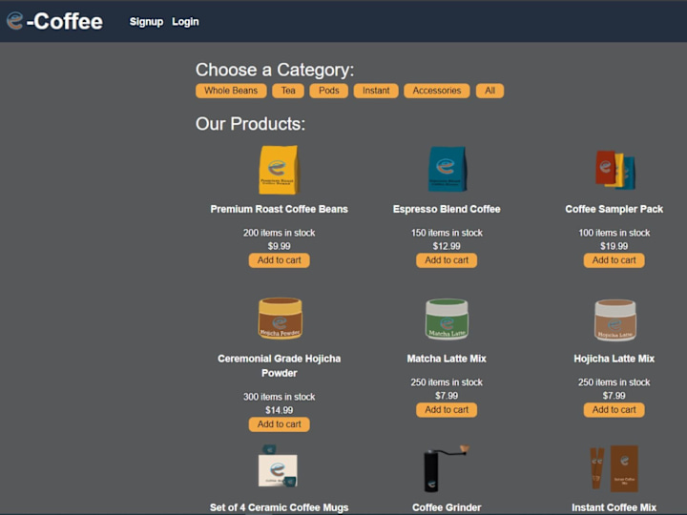This screenshot has width=687, height=515.
Task: Click the Premium Roast Coffee Beans title
Action: coord(279,209)
